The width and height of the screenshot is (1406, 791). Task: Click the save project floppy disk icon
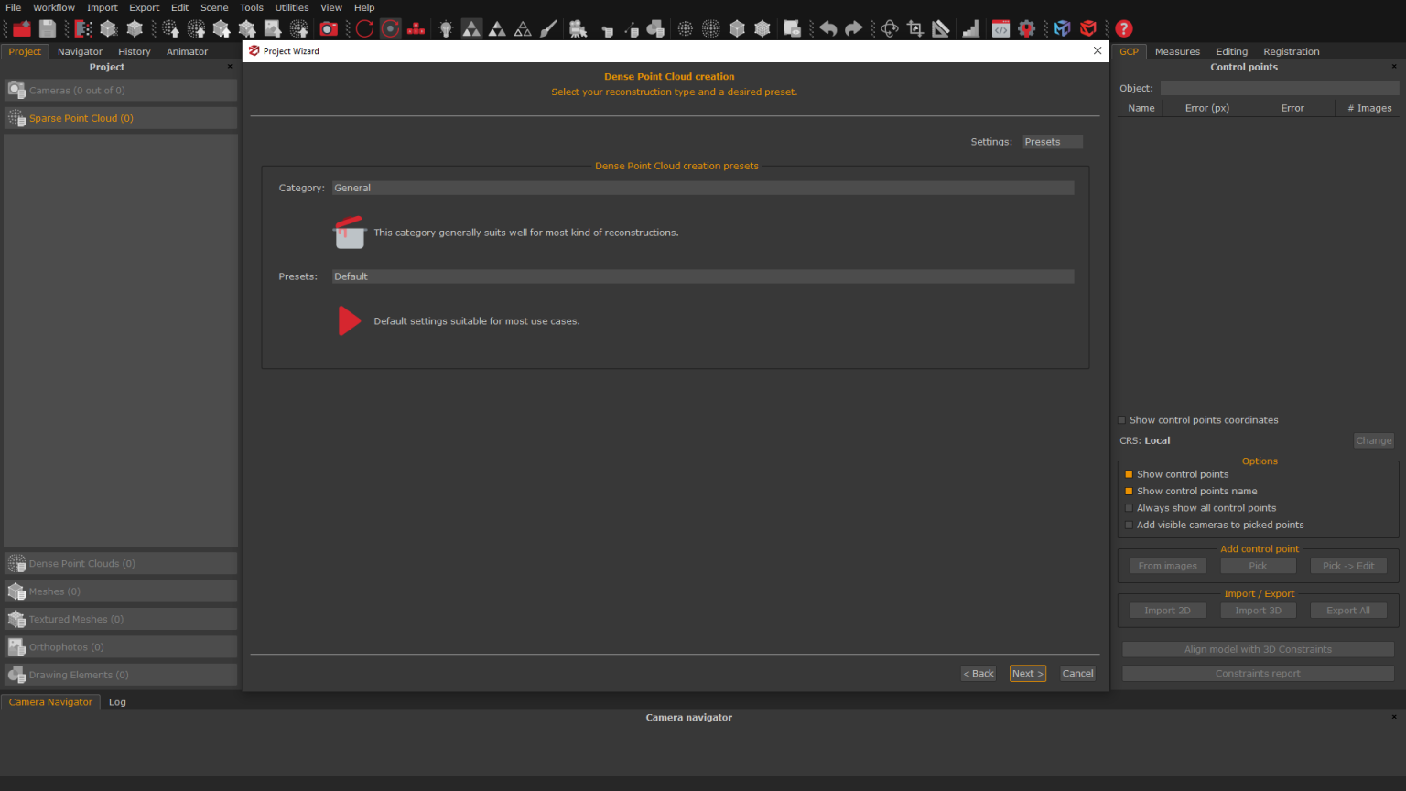coord(48,28)
